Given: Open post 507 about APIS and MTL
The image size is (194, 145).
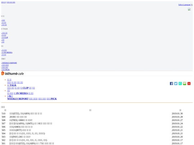Looking at the screenshot, I should [x=31, y=124].
